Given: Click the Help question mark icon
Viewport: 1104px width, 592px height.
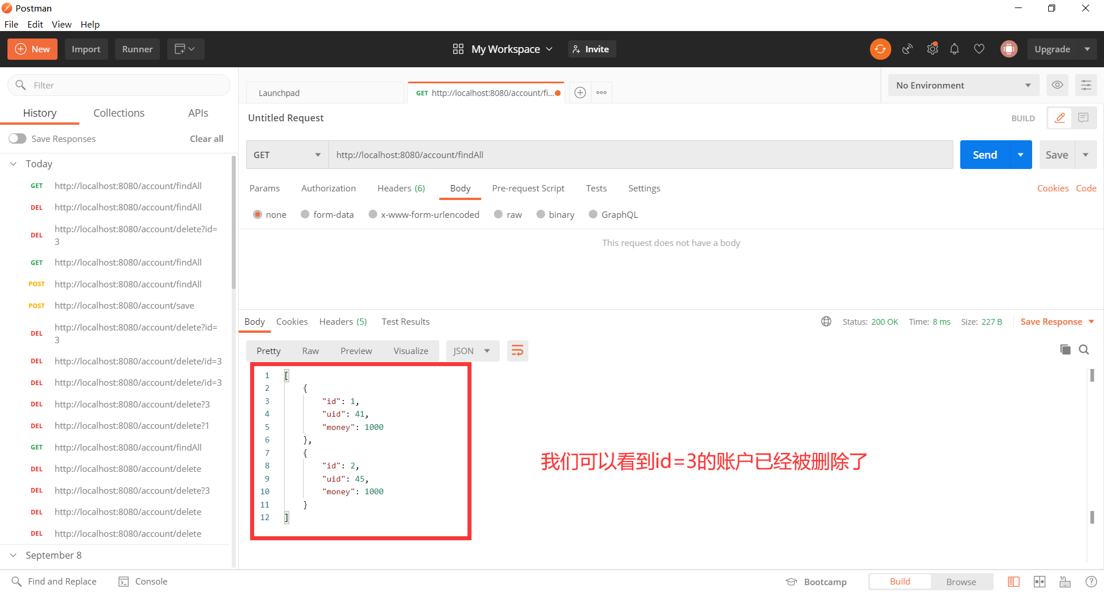Looking at the screenshot, I should (x=1091, y=581).
